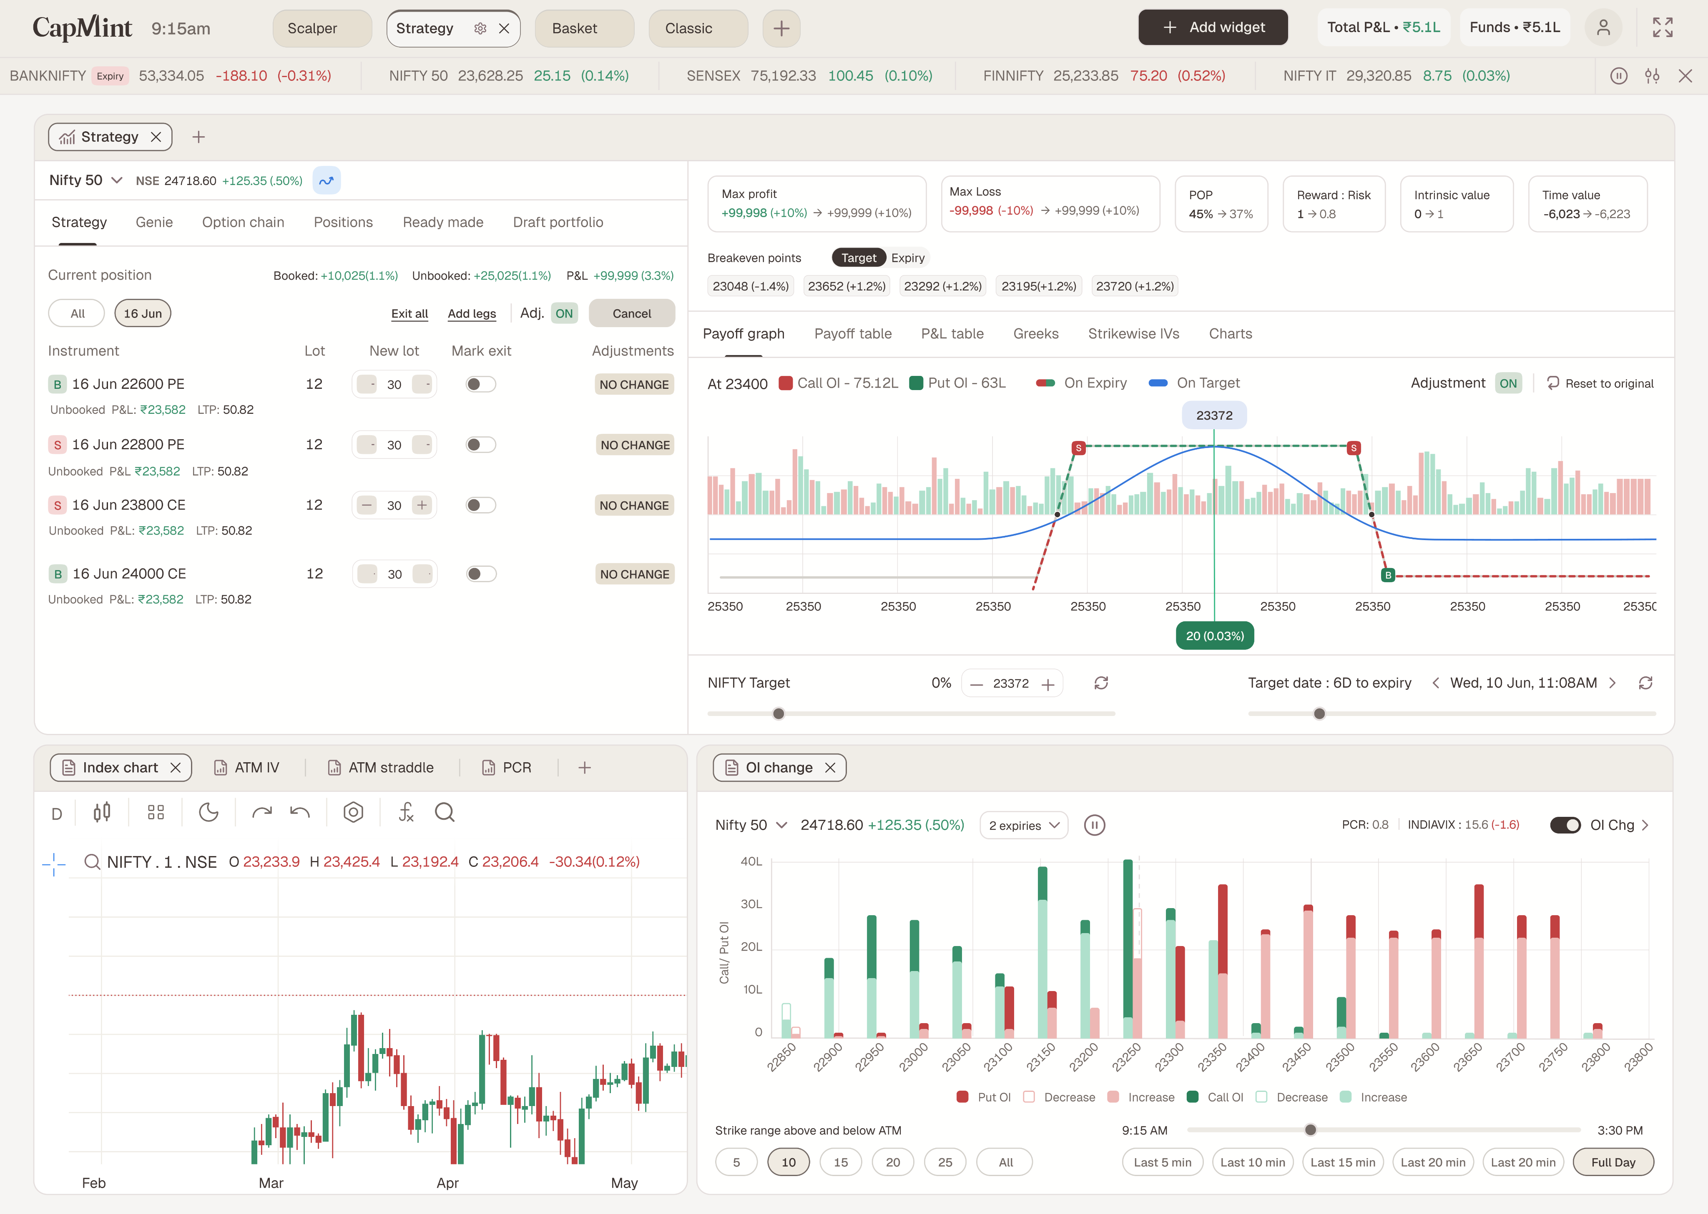The image size is (1708, 1214).
Task: Search using the chart toolbar magnifier
Action: coord(445,813)
